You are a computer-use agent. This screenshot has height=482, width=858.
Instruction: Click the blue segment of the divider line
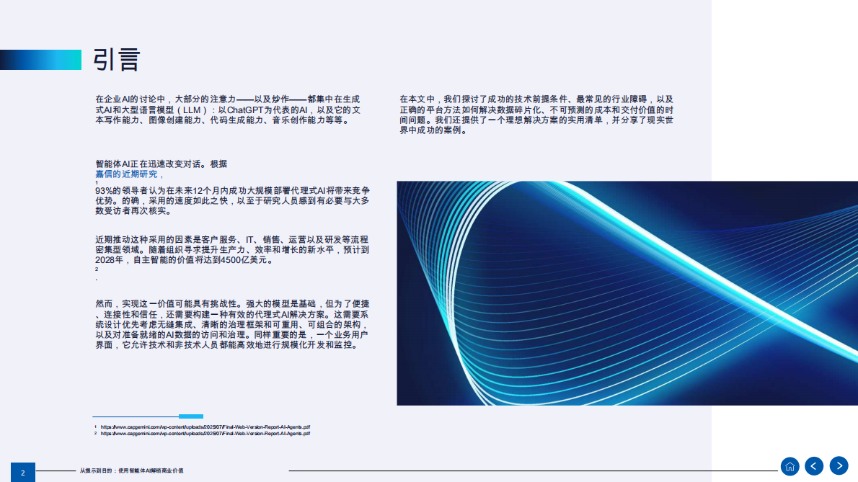(193, 416)
